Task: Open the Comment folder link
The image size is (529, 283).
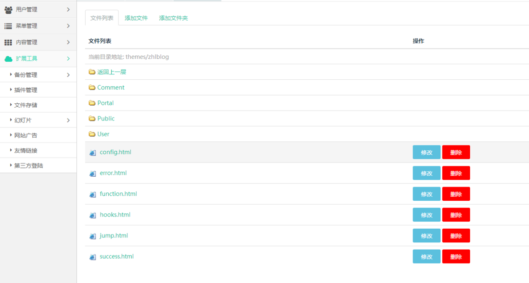Action: click(x=111, y=87)
